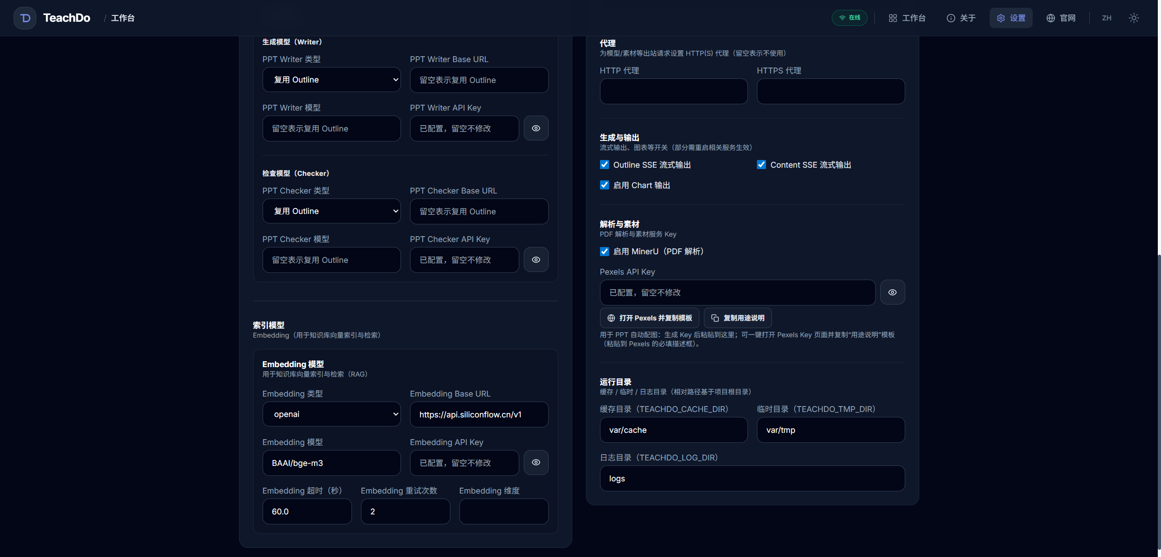Viewport: 1161px width, 557px height.
Task: Toggle the light/dark theme sun icon
Action: (1134, 18)
